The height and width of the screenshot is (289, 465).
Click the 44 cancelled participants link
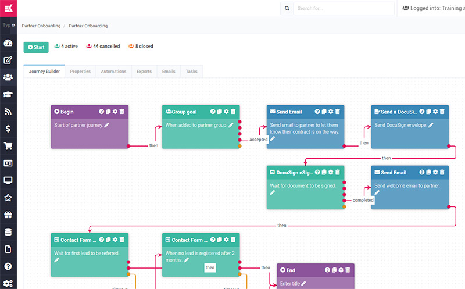(x=103, y=47)
